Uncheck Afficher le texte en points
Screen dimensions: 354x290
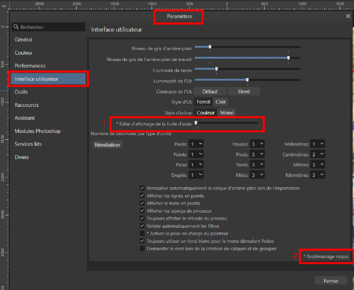[142, 203]
